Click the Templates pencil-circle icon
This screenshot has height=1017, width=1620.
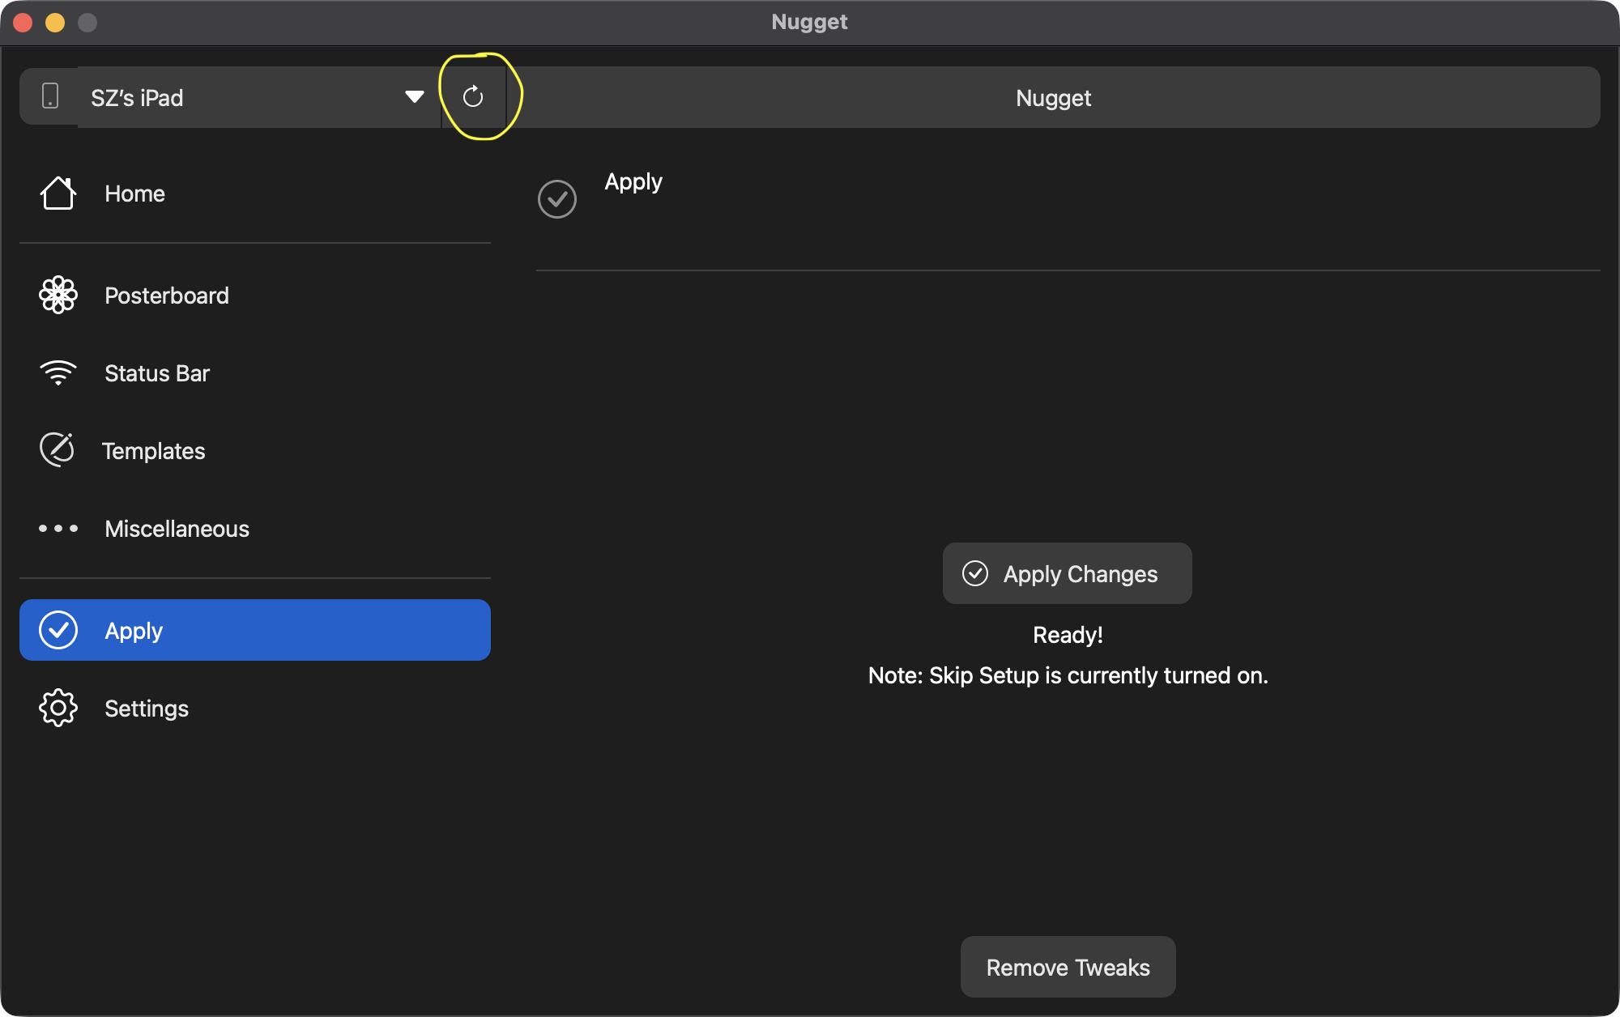tap(58, 450)
